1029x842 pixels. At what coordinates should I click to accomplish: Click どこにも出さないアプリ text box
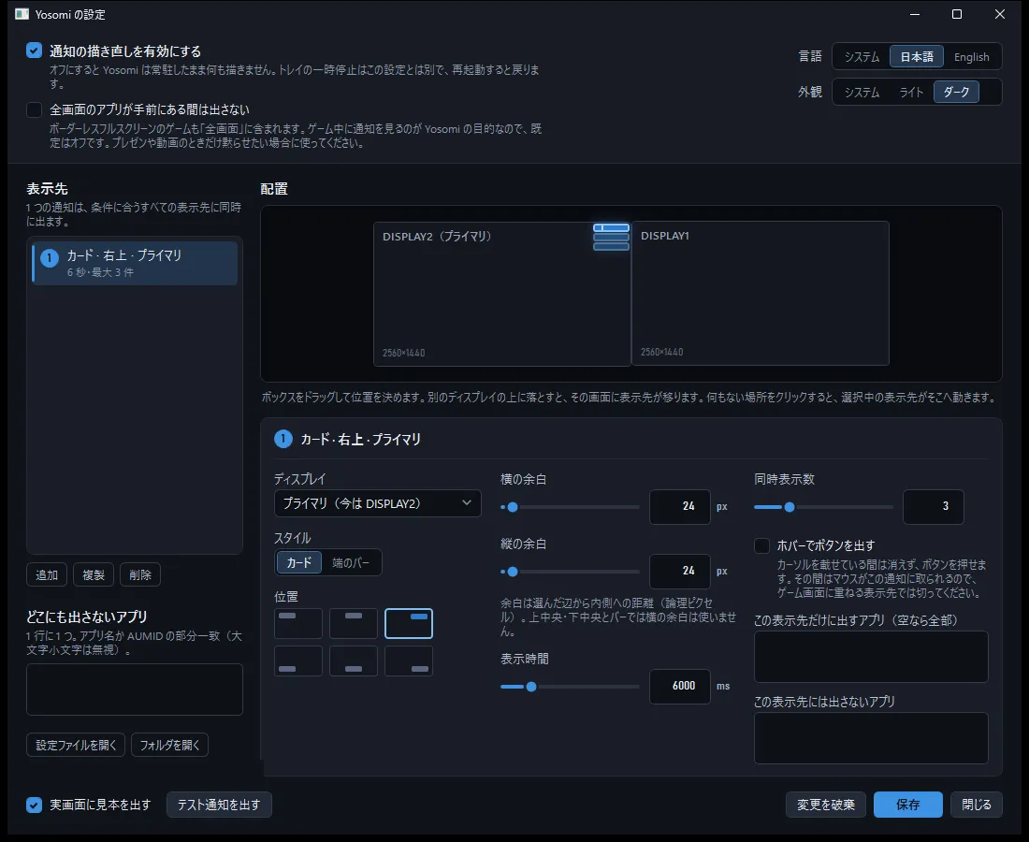coord(135,690)
